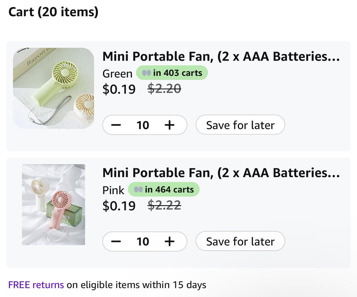Save the Green fan for later
The width and height of the screenshot is (357, 297).
[x=240, y=125]
